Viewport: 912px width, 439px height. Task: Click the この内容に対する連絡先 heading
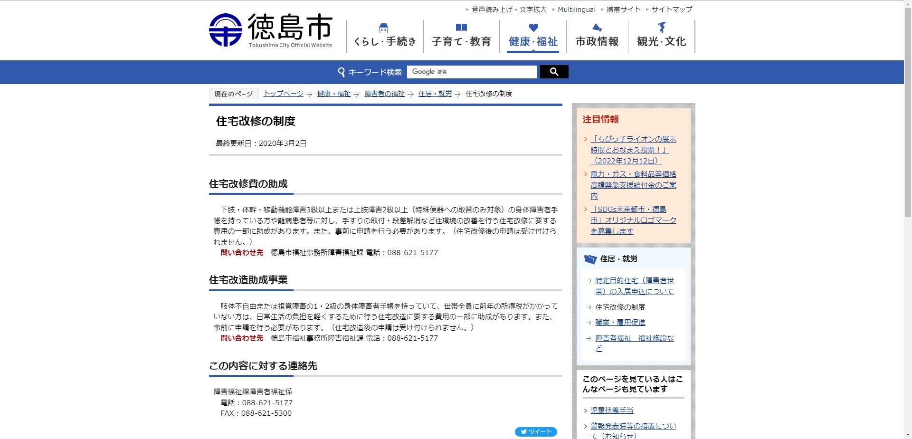pos(263,366)
